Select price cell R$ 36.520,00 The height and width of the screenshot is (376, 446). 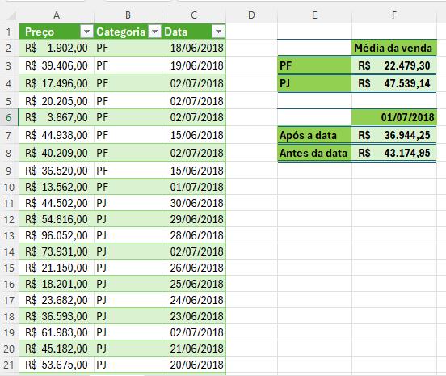pyautogui.click(x=57, y=171)
